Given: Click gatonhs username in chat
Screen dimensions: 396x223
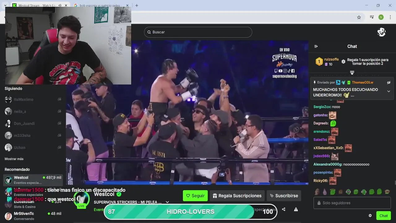Looking at the screenshot, I should point(321,115).
